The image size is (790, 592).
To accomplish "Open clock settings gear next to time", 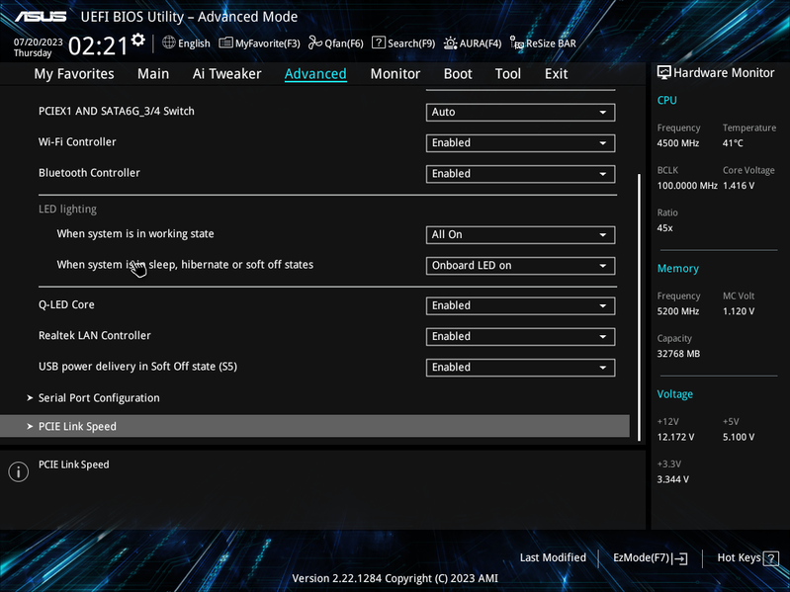I will click(138, 40).
